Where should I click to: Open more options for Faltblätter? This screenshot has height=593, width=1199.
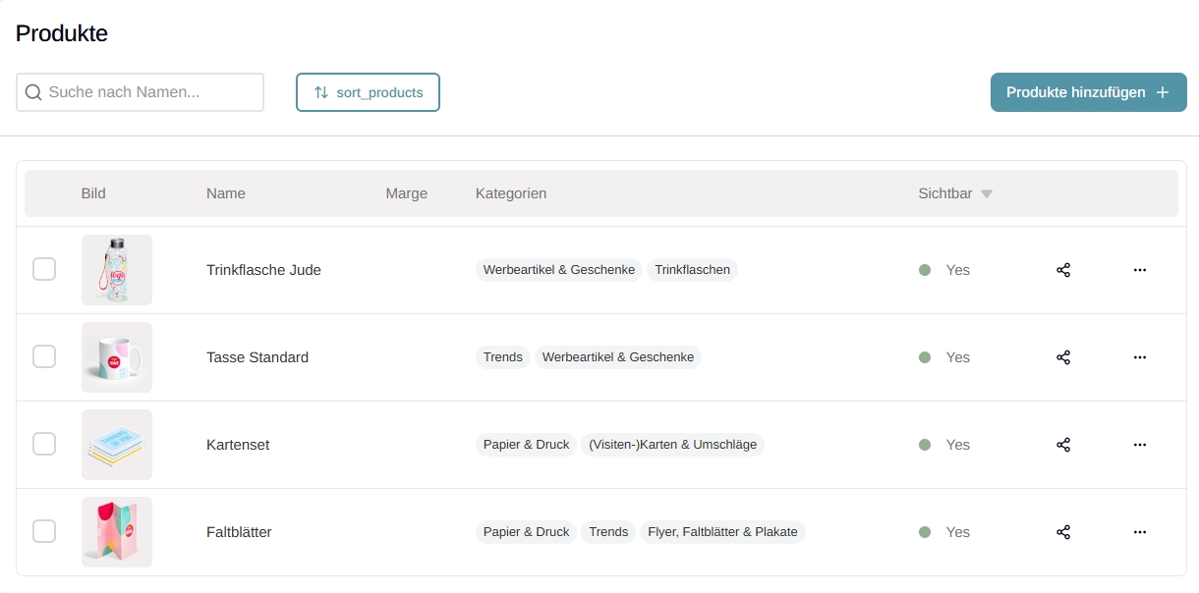coord(1139,532)
